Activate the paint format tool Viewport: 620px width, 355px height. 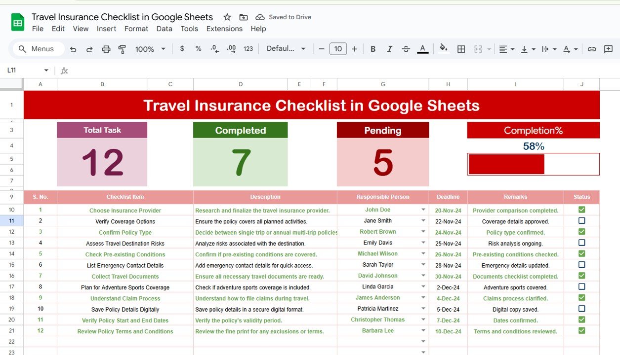pyautogui.click(x=122, y=49)
